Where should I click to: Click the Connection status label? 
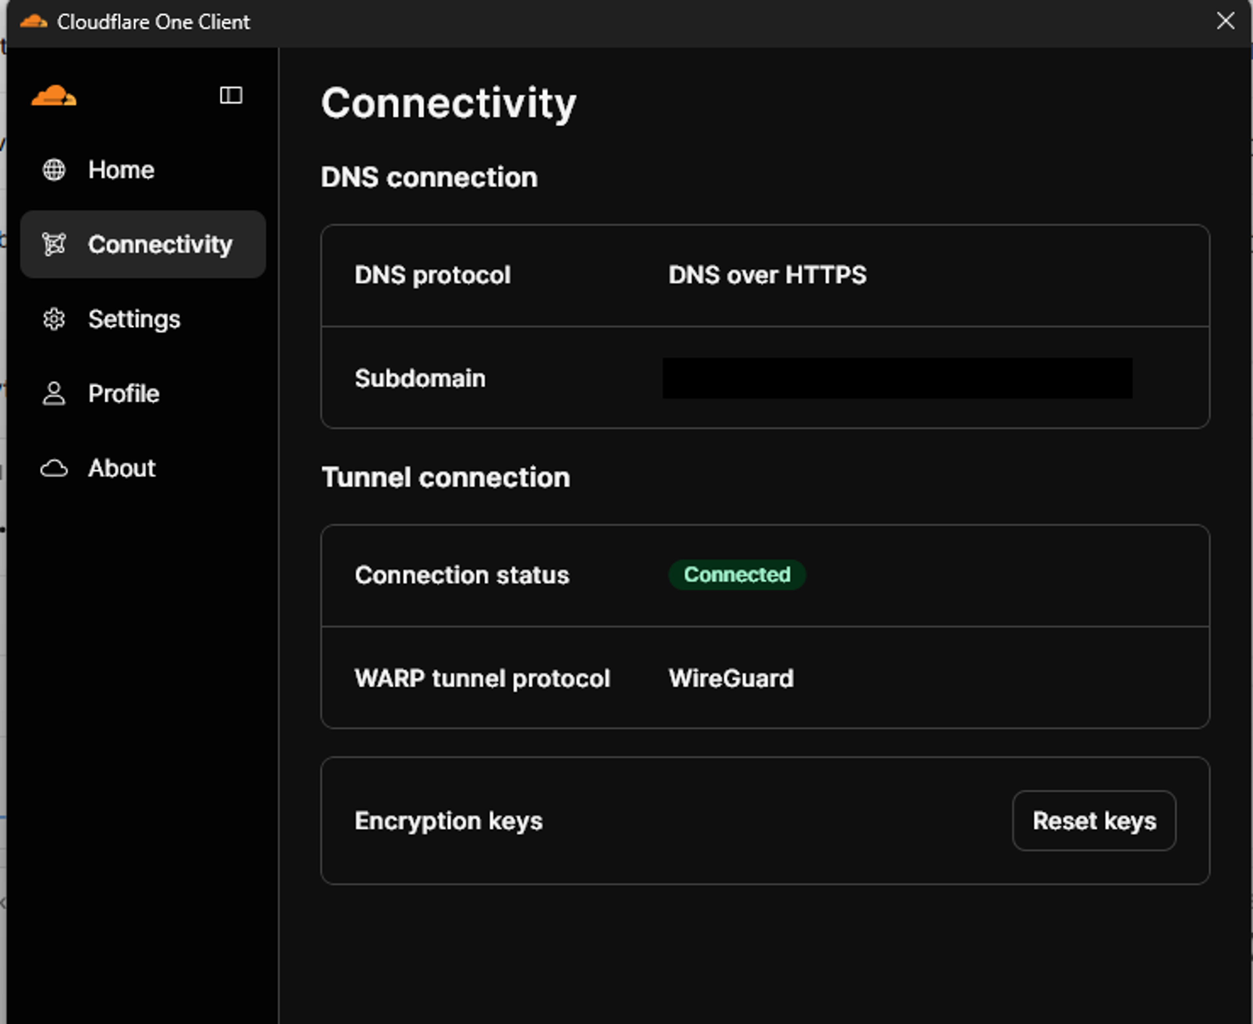(x=462, y=575)
